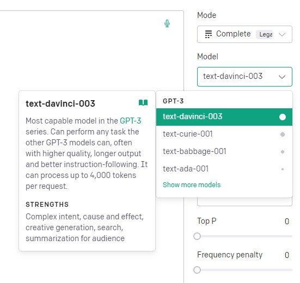Collapse the Model dropdown text-davinci-003
Screen dimensions: 300x283
pos(244,77)
